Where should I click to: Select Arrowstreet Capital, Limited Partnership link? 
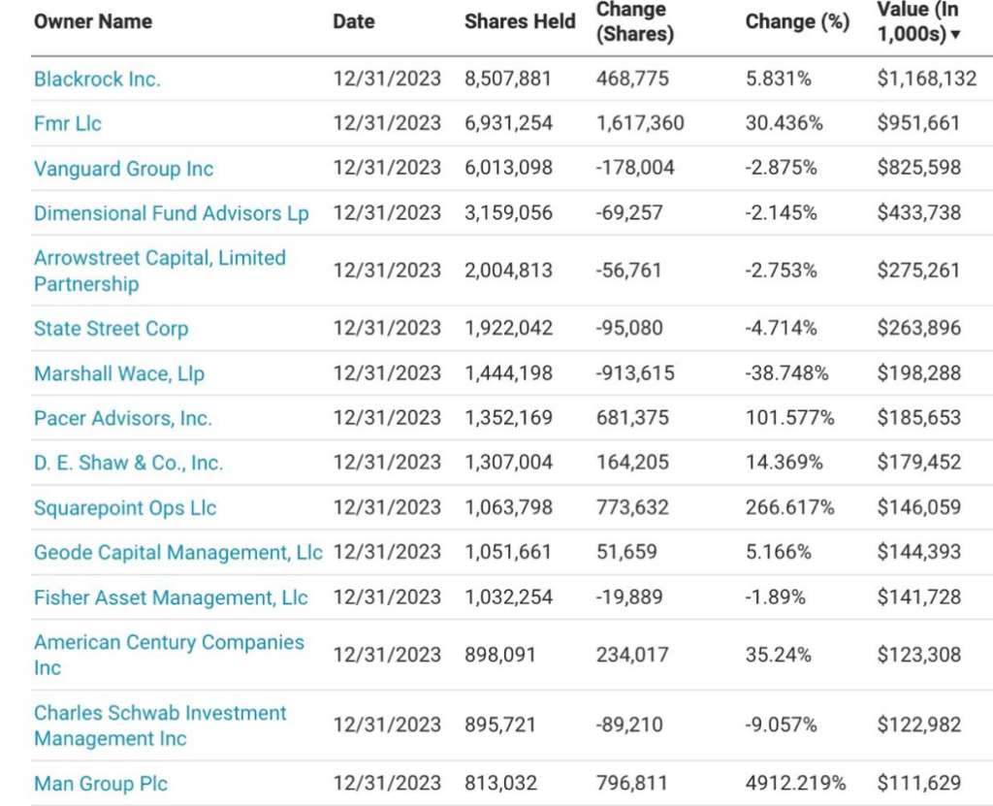click(159, 271)
